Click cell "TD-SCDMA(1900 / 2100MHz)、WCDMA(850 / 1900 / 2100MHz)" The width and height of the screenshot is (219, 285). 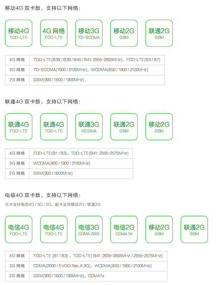coord(97,70)
